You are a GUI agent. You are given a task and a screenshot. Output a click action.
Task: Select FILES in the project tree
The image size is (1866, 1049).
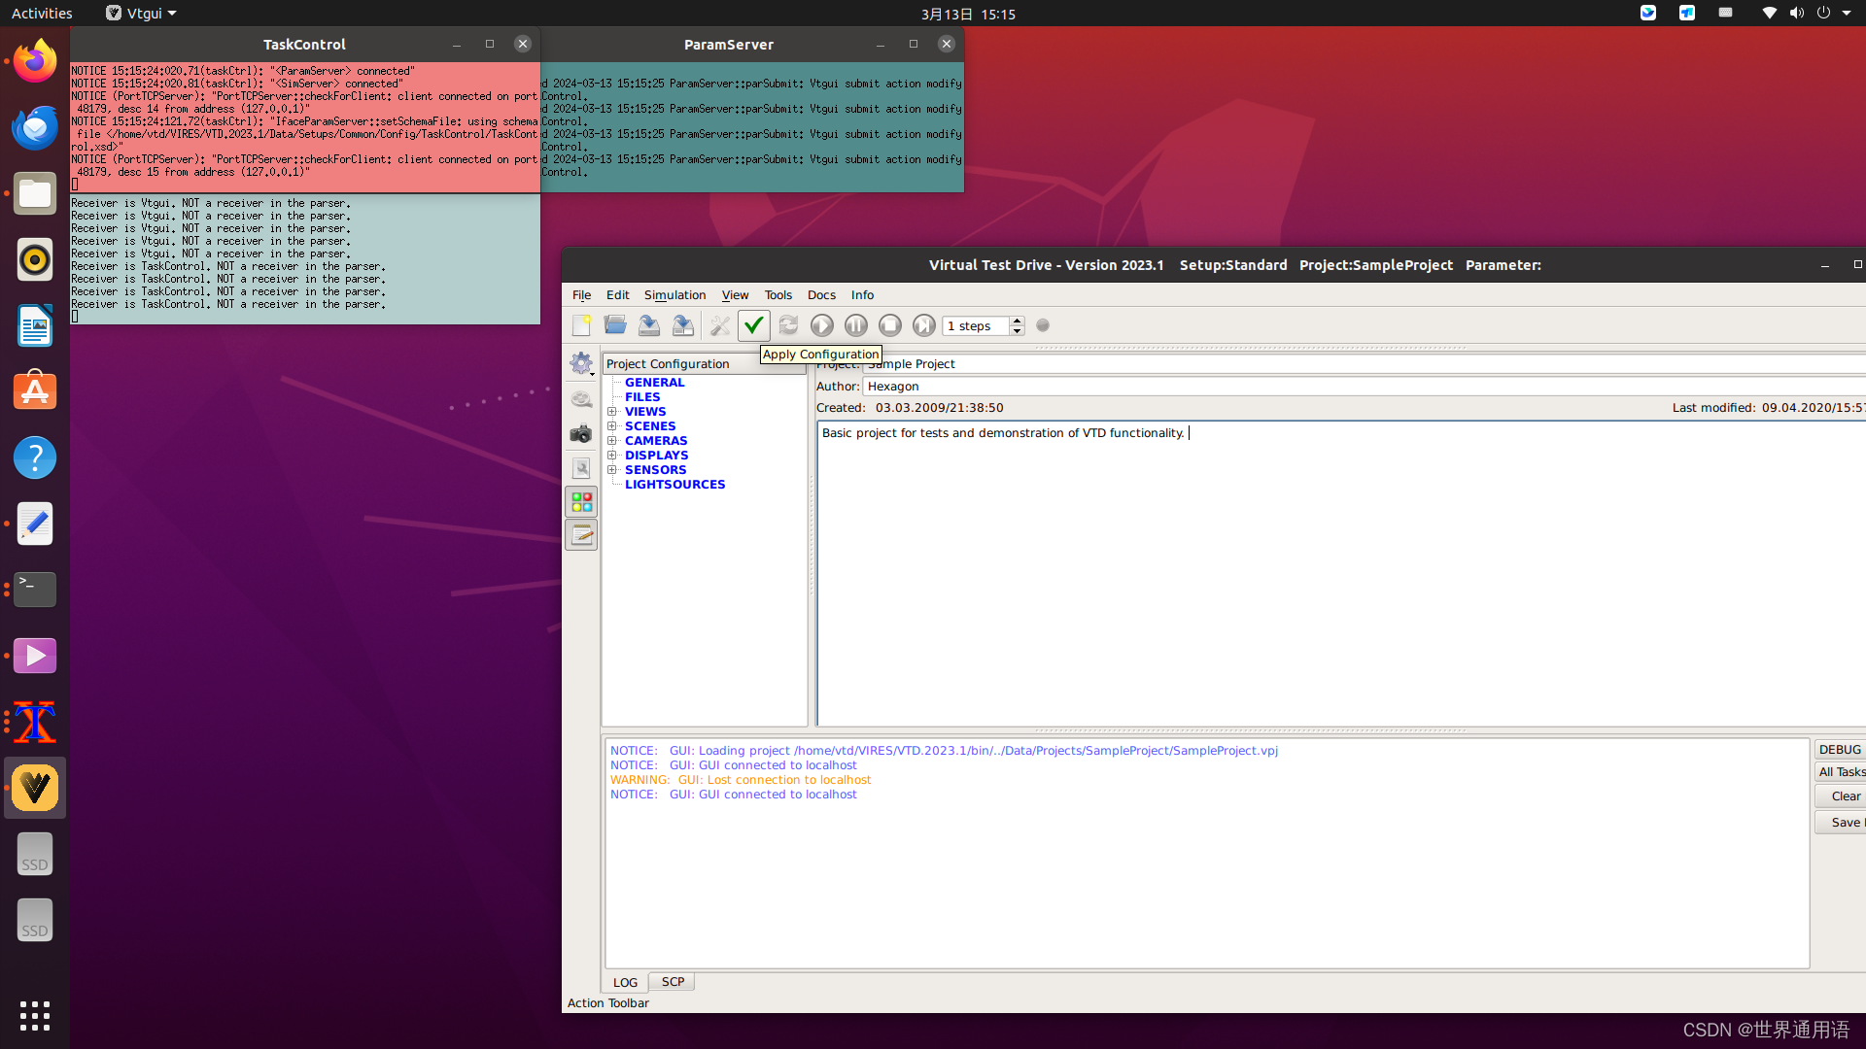[x=642, y=397]
